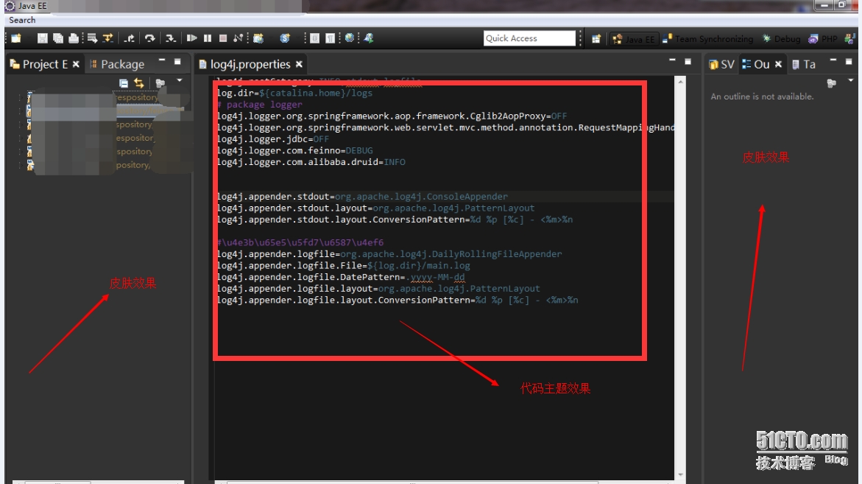Click the logfile DailyRollingFileAppender line

pyautogui.click(x=389, y=254)
